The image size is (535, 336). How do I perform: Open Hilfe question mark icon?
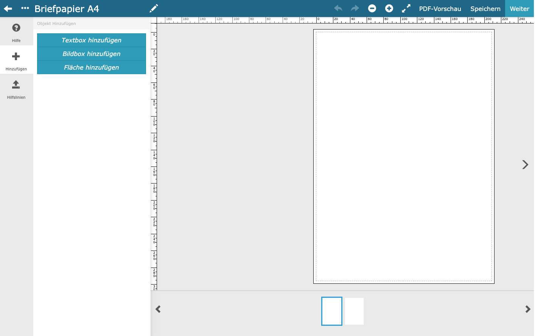point(16,28)
